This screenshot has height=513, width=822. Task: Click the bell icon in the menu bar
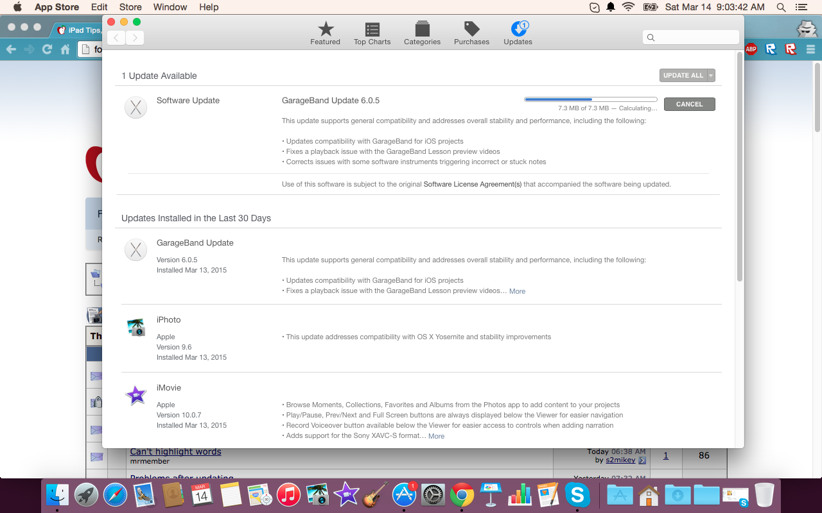pyautogui.click(x=610, y=7)
